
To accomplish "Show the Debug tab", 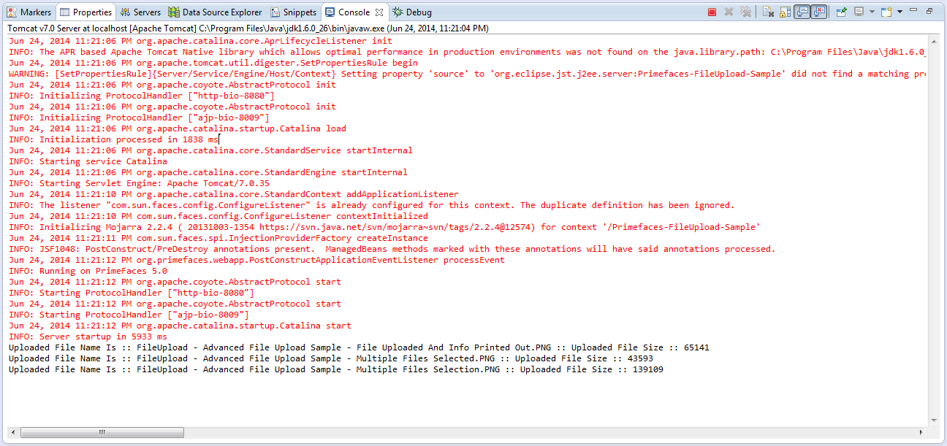I will (x=412, y=12).
